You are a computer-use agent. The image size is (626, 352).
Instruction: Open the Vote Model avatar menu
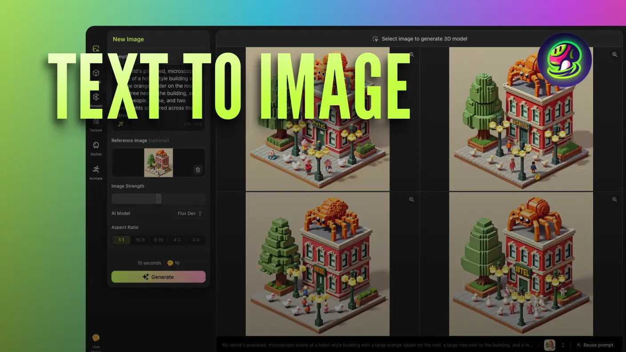click(96, 337)
